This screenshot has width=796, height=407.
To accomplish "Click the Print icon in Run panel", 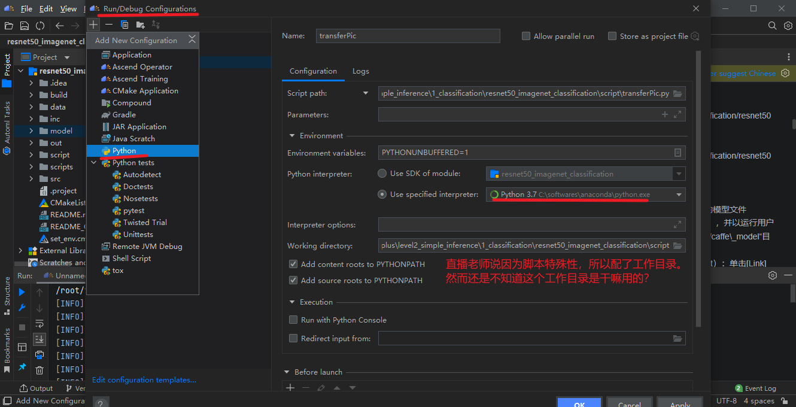I will [40, 355].
